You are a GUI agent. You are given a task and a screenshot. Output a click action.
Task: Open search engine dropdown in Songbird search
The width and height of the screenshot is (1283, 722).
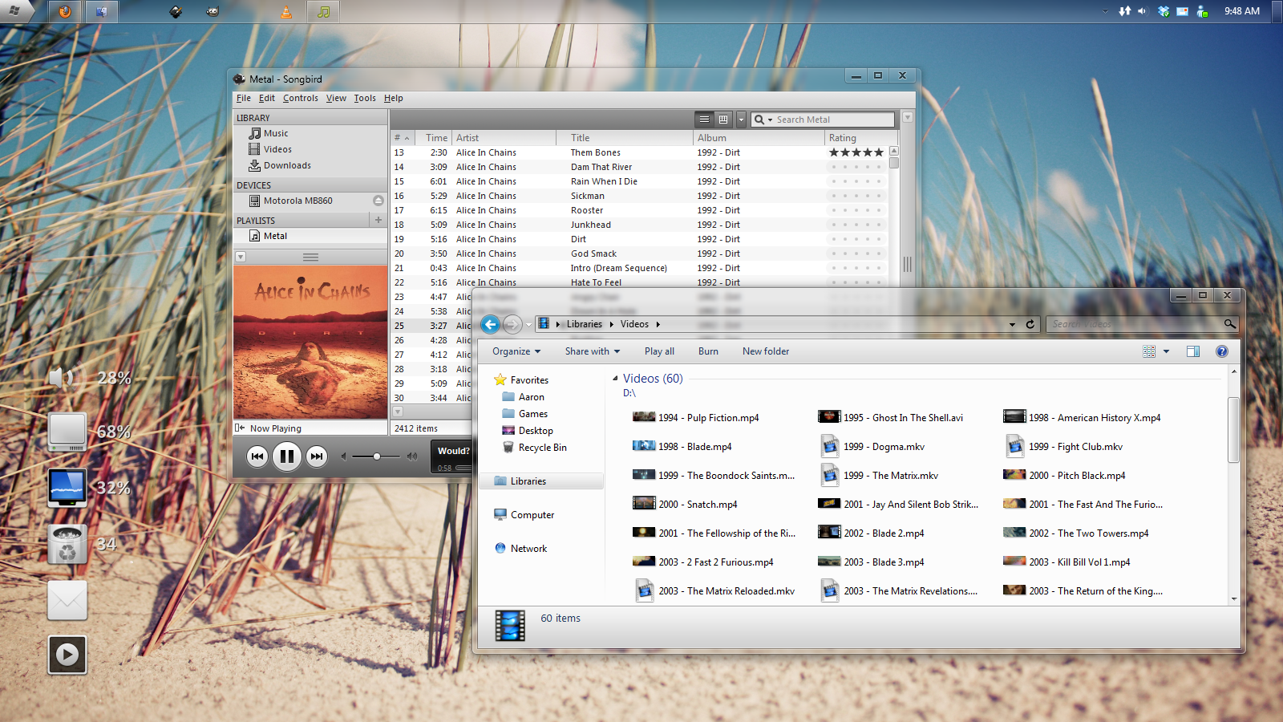pyautogui.click(x=763, y=120)
